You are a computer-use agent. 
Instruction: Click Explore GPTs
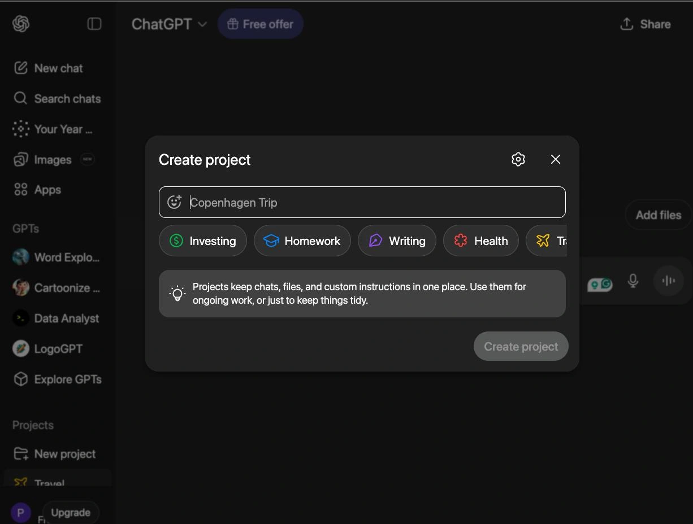click(57, 379)
